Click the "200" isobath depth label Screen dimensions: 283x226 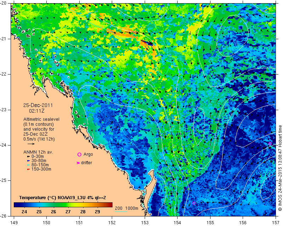pos(119,208)
